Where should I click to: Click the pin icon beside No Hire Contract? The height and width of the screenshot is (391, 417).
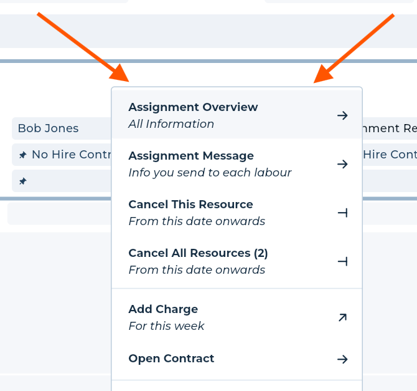[x=23, y=155]
